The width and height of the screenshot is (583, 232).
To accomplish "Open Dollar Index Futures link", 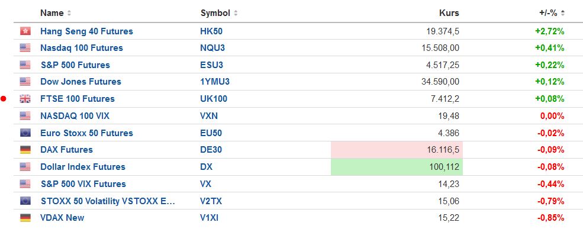I will point(83,167).
